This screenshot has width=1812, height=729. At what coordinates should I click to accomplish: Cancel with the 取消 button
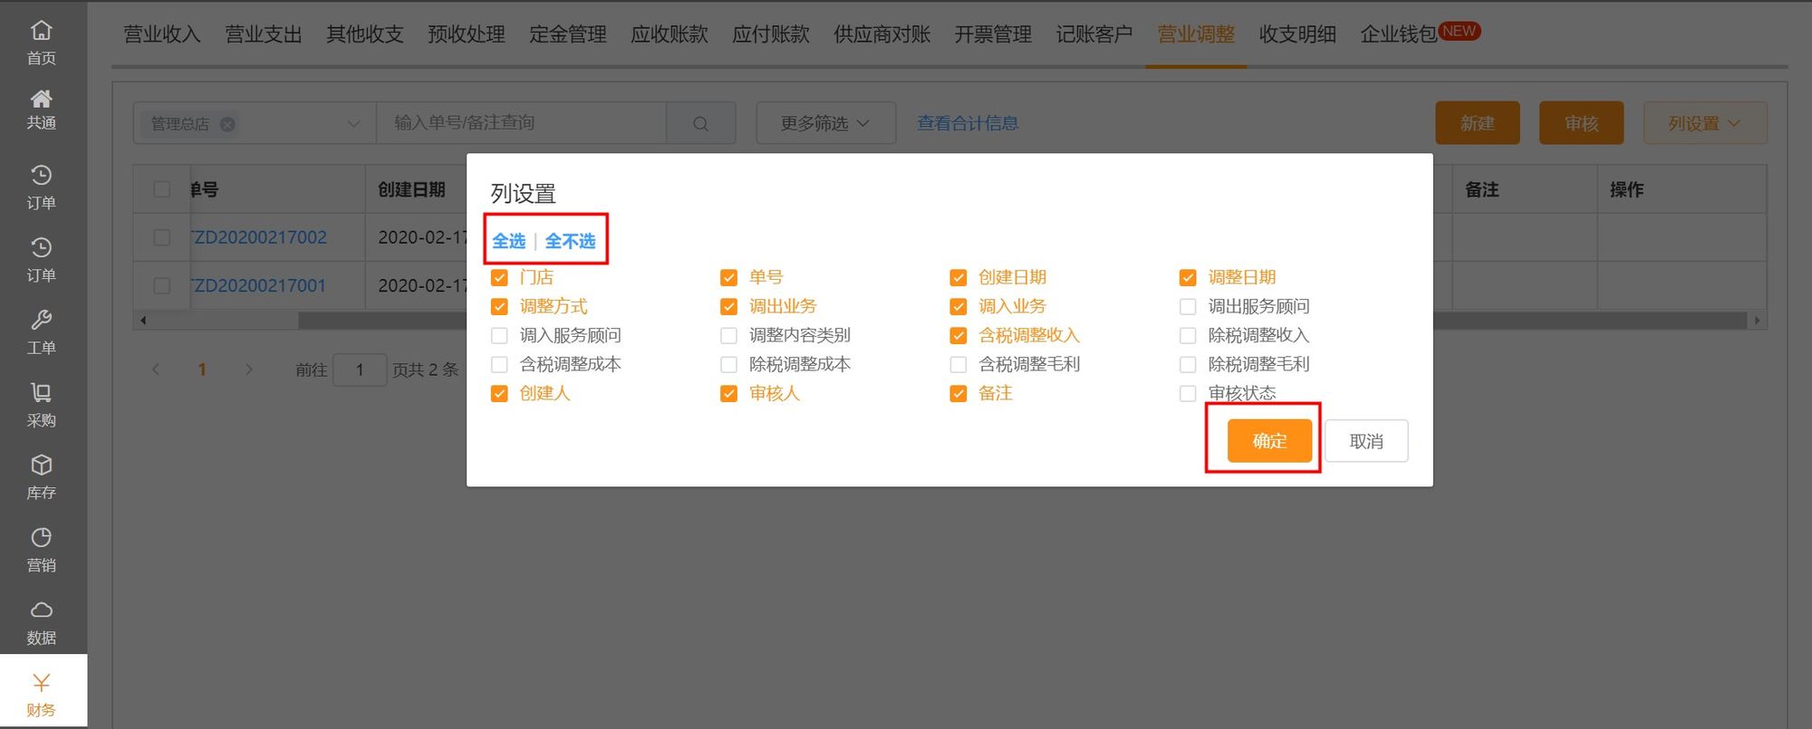[x=1366, y=441]
